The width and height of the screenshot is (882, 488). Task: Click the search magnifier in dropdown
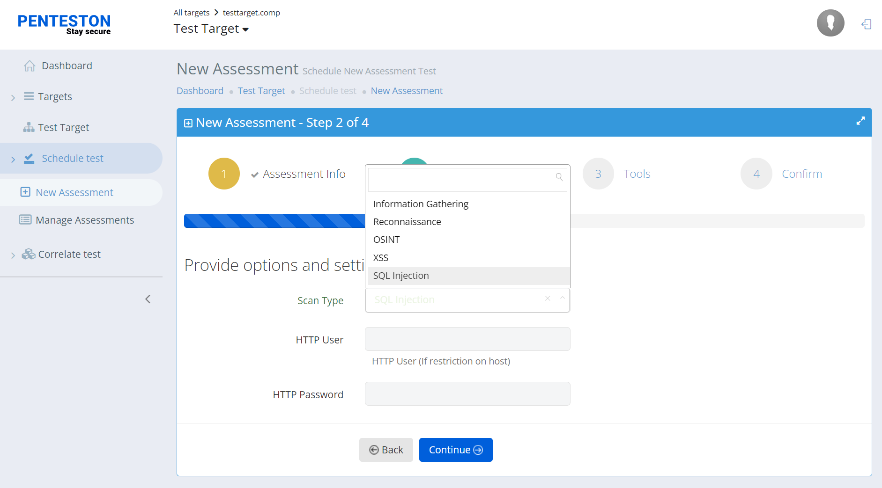559,177
